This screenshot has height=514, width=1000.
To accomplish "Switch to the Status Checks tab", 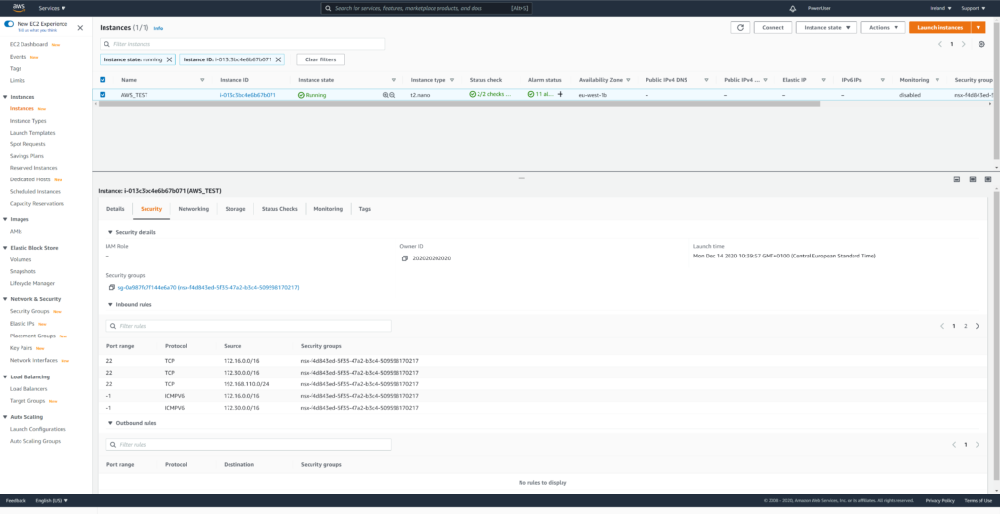I will pos(279,209).
